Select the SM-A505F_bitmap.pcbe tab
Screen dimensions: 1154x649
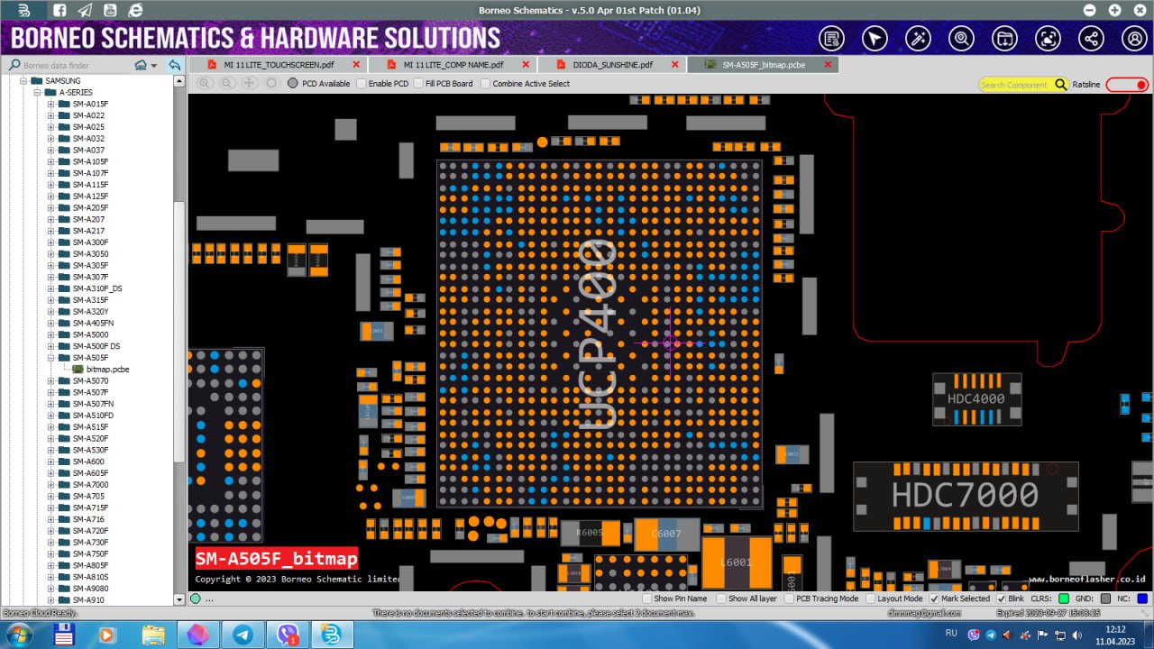[763, 65]
